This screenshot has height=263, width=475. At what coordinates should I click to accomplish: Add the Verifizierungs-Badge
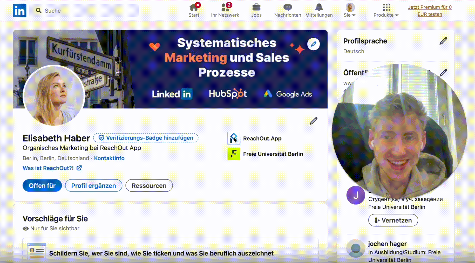coord(146,138)
